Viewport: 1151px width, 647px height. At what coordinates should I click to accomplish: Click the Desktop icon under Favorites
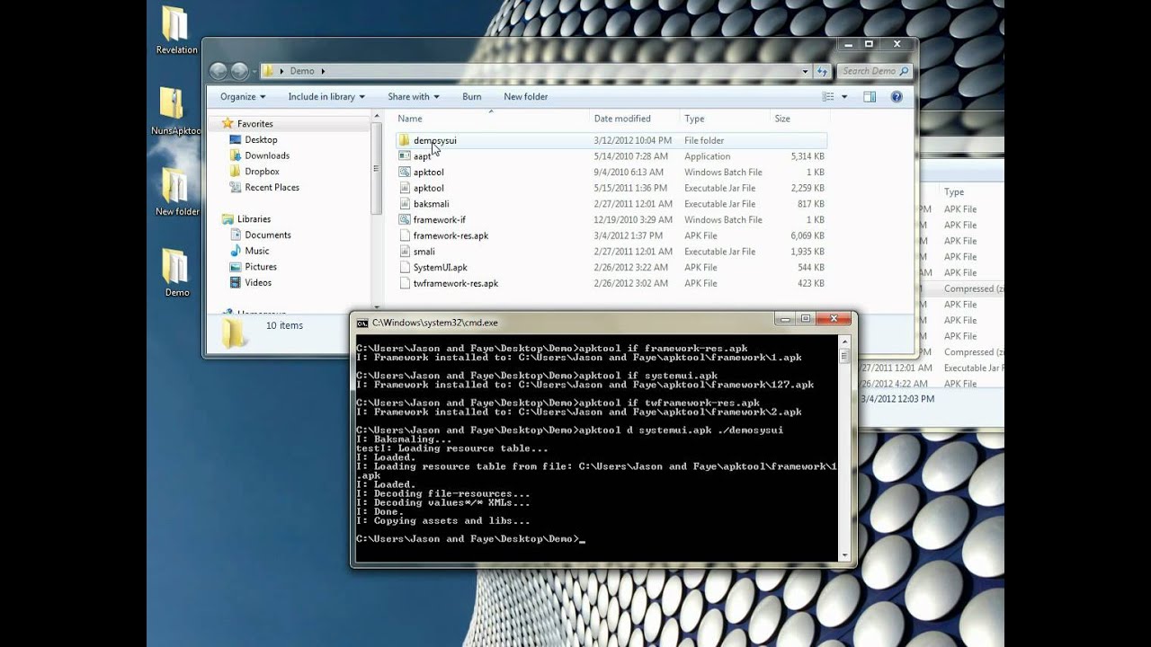[236, 139]
